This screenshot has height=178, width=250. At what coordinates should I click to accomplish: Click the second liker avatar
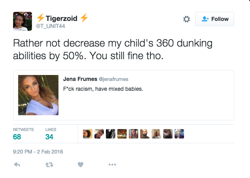click(x=99, y=134)
